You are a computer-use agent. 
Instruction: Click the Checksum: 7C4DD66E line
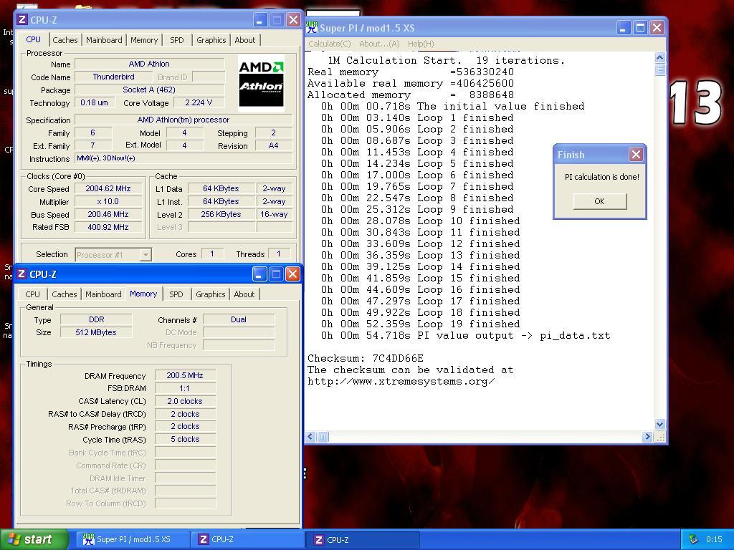pyautogui.click(x=365, y=358)
